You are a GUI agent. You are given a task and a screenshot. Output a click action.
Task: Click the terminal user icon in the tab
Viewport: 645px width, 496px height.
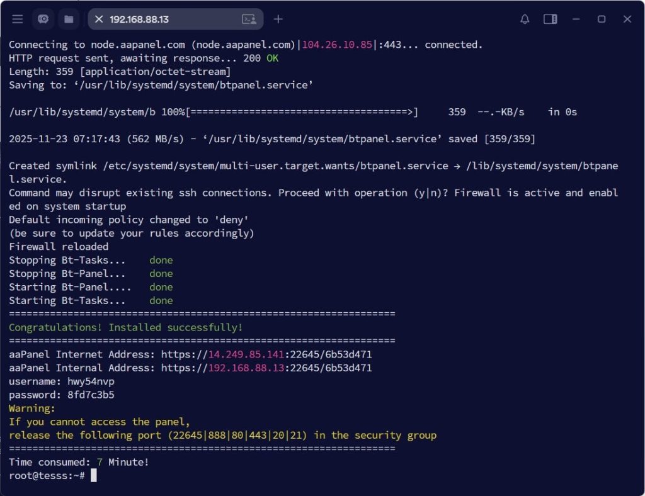tap(249, 20)
